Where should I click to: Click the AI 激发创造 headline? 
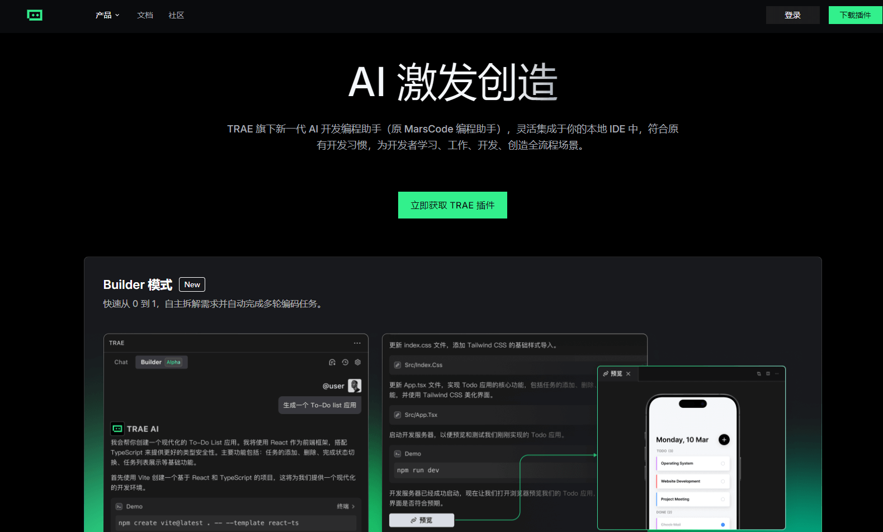453,82
